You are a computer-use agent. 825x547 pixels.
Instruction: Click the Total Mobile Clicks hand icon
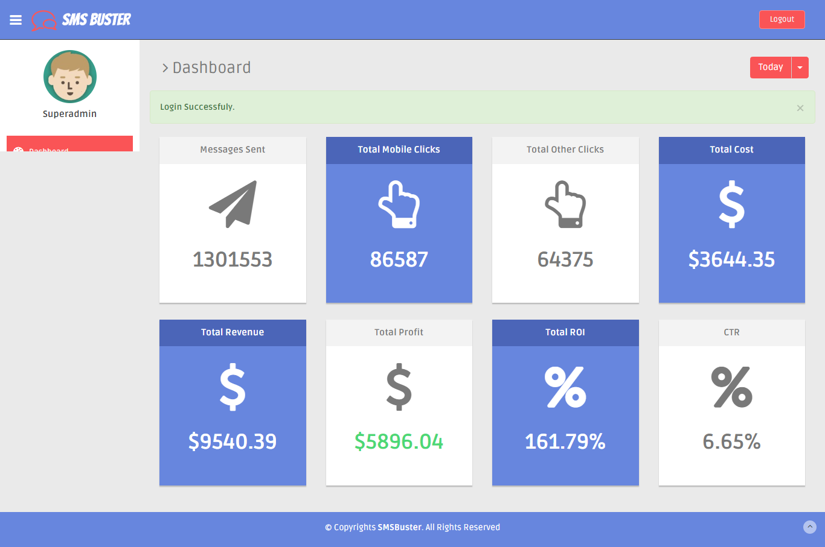click(x=399, y=204)
